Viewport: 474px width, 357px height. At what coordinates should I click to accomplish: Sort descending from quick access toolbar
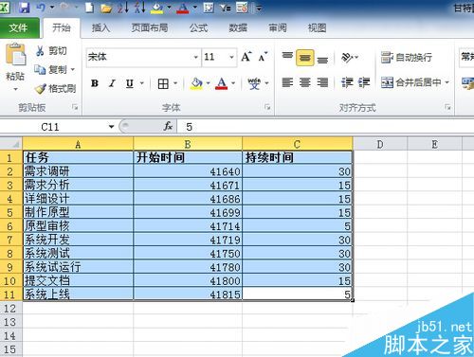coord(139,8)
